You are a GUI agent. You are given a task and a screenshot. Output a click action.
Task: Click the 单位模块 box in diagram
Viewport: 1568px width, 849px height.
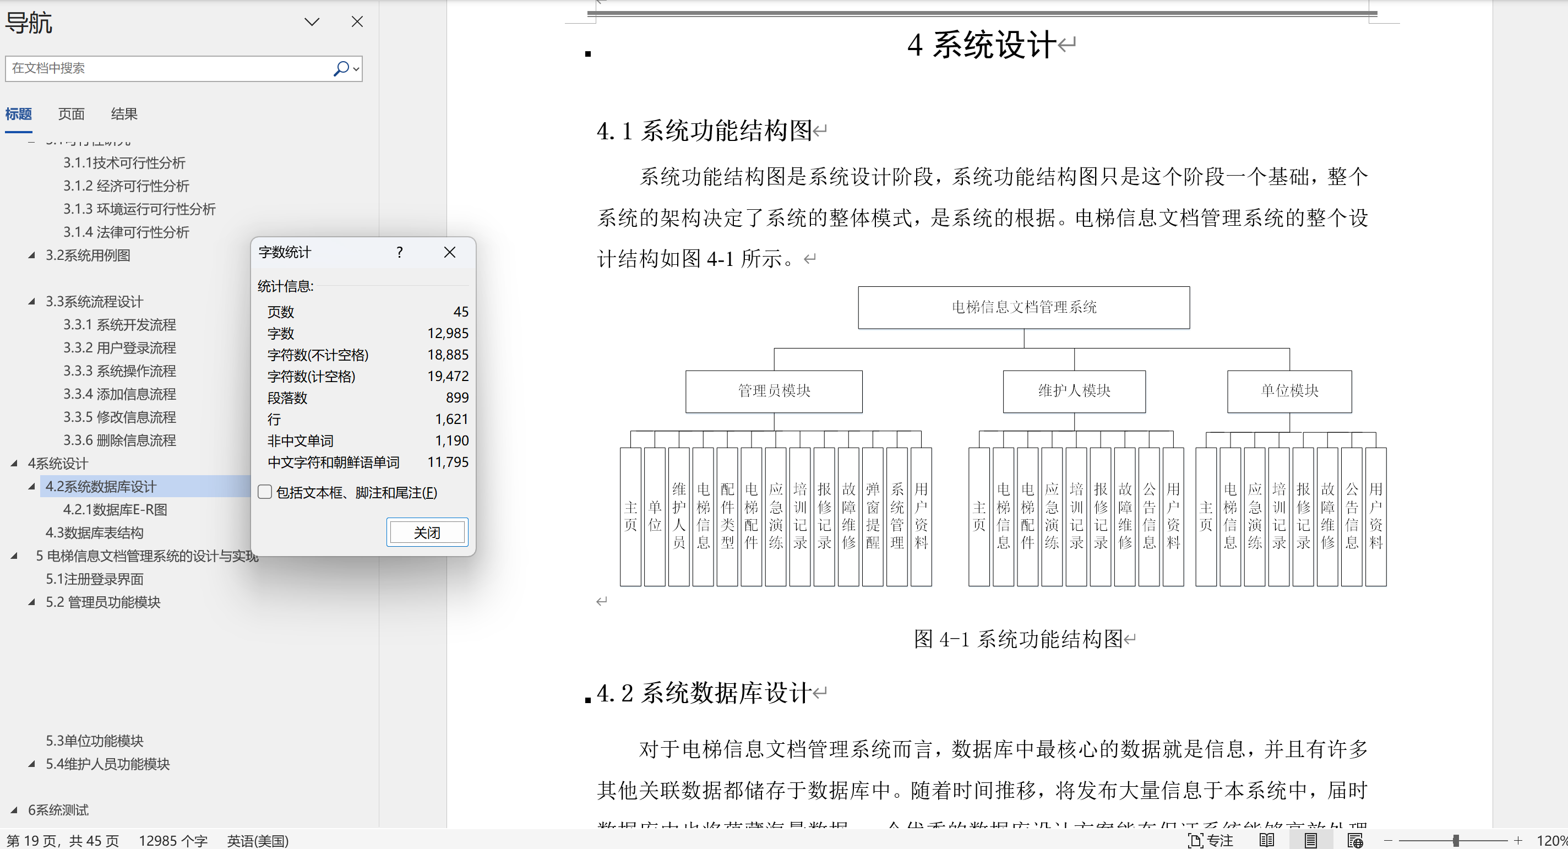coord(1289,391)
